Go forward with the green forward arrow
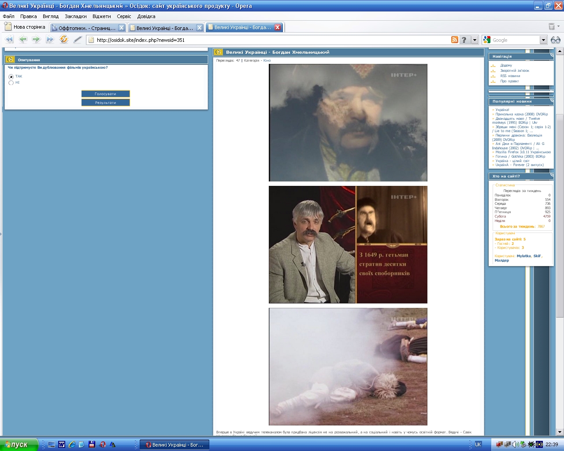The image size is (564, 451). point(36,40)
